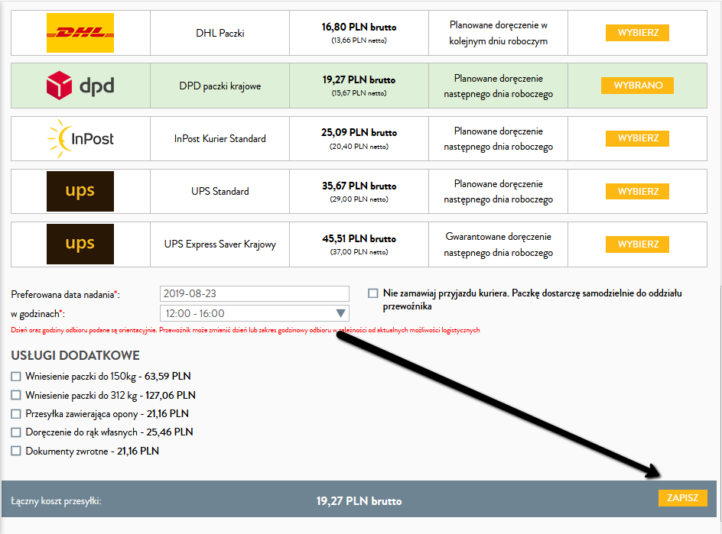Click the 'w godzinach' label

click(x=37, y=314)
